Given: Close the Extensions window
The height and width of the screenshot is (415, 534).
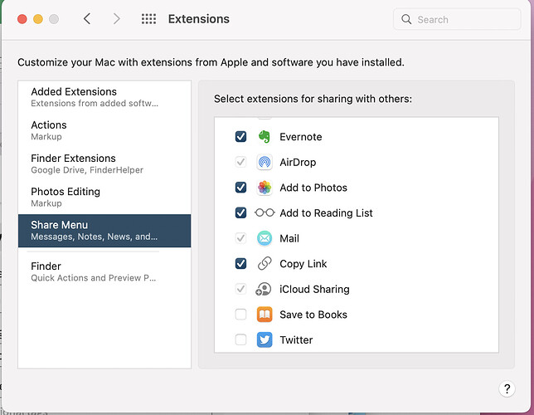Looking at the screenshot, I should [22, 19].
